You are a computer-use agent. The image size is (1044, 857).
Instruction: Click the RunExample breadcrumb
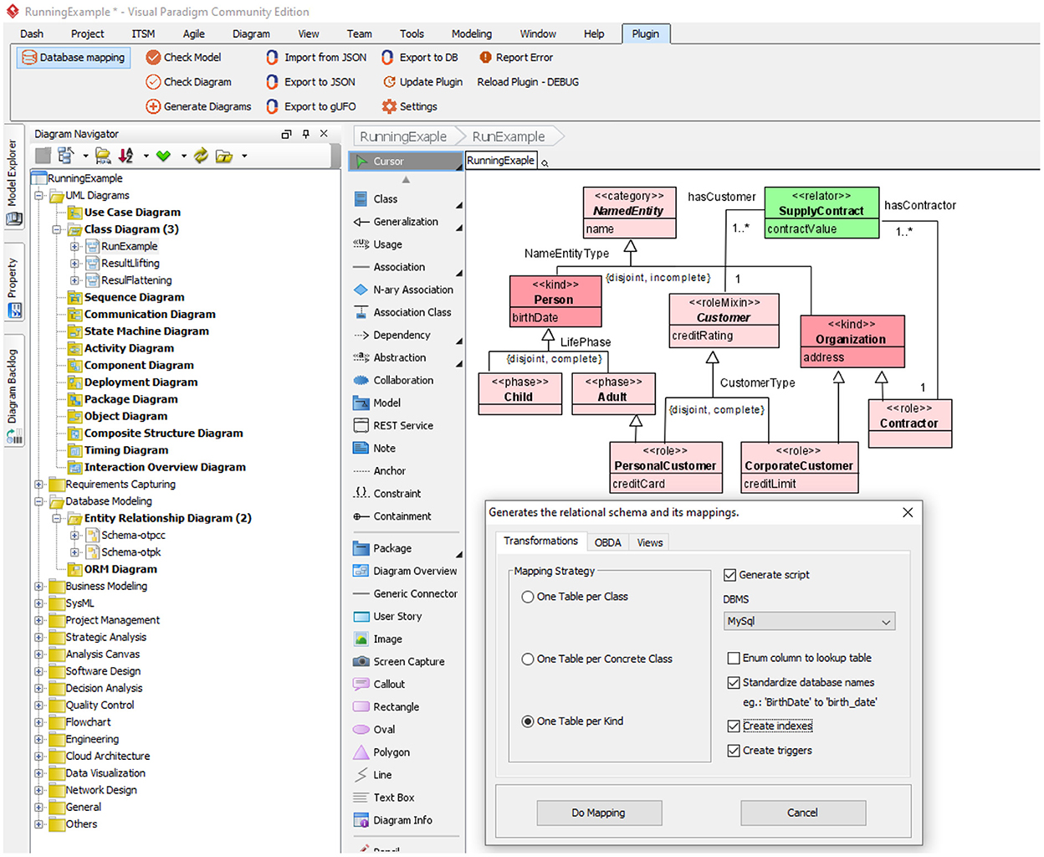(508, 136)
